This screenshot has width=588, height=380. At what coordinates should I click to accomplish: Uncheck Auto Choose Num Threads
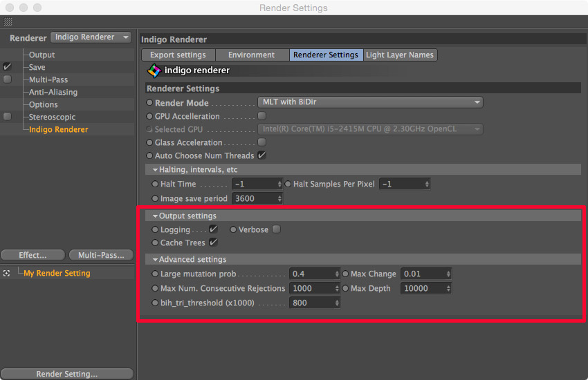(x=261, y=155)
